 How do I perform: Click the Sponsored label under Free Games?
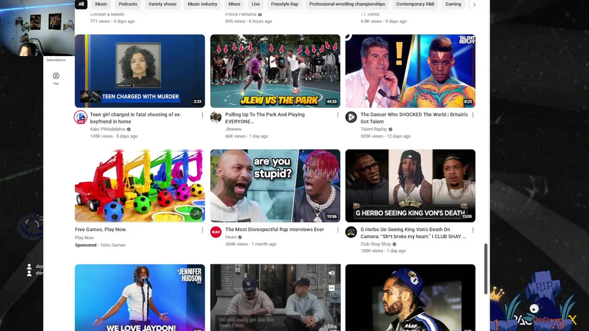[x=86, y=245]
